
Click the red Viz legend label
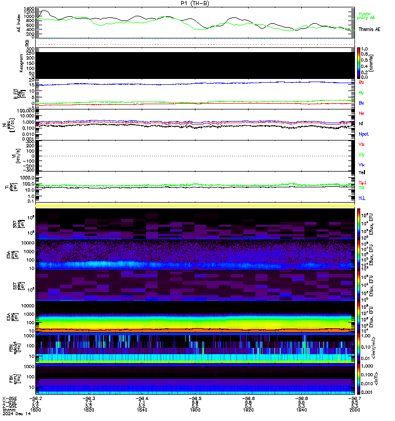point(361,144)
